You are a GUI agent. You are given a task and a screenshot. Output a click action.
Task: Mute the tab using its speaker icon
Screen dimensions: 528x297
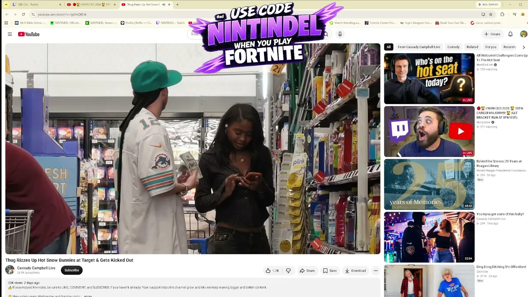[164, 5]
